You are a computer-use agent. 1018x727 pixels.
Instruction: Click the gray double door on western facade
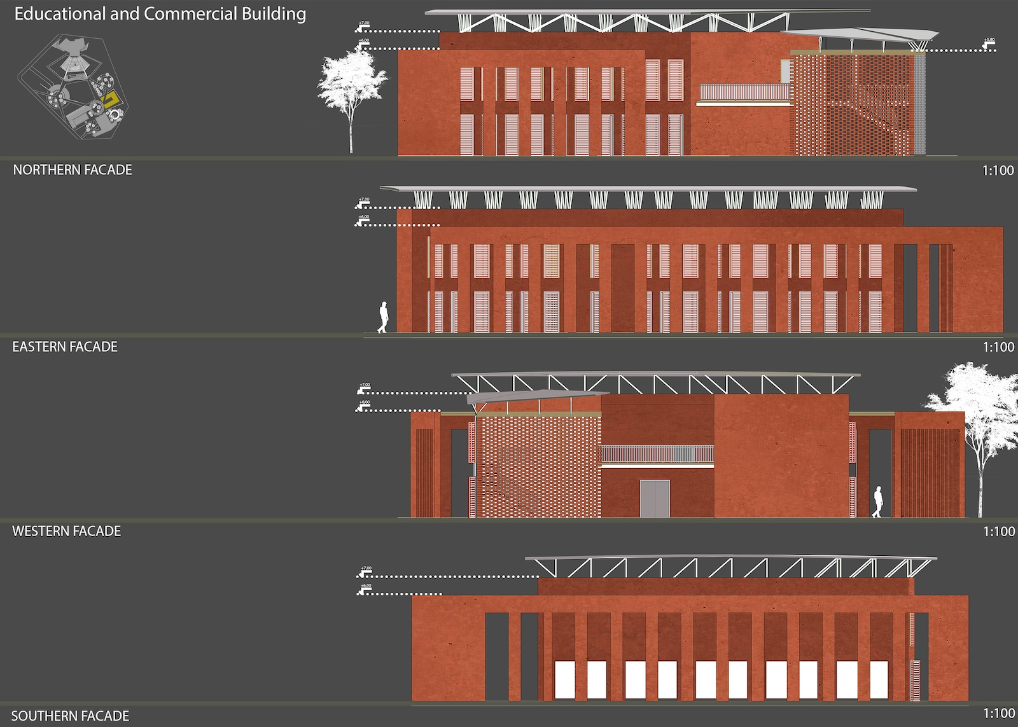pos(655,499)
